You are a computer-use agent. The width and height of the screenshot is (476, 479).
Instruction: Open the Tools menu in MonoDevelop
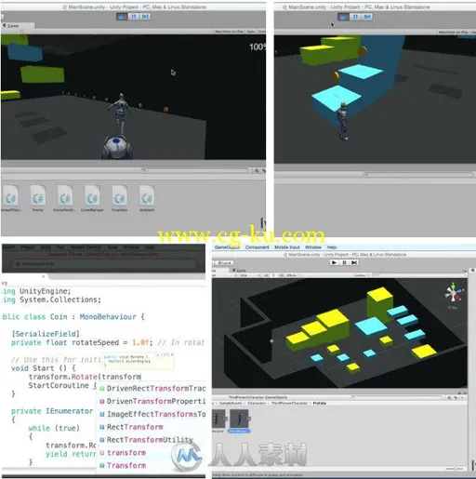[112, 247]
